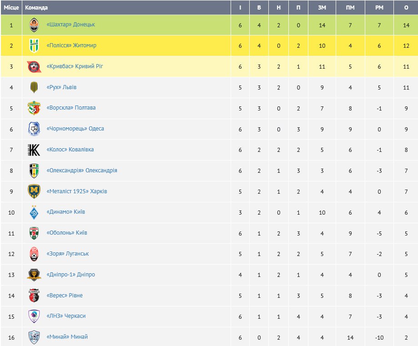Click the Shakhtar Donetsk club logo
Screen dimensions: 418x346
point(34,25)
